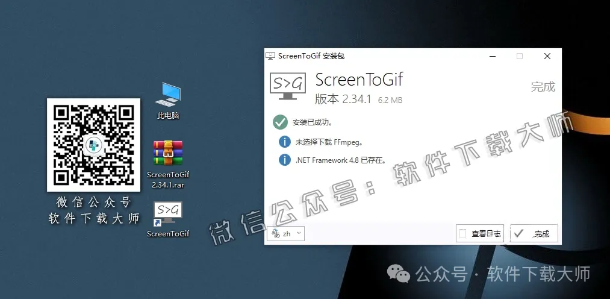610x299 pixels.
Task: Click the 完成 status label at top right
Action: coord(543,86)
